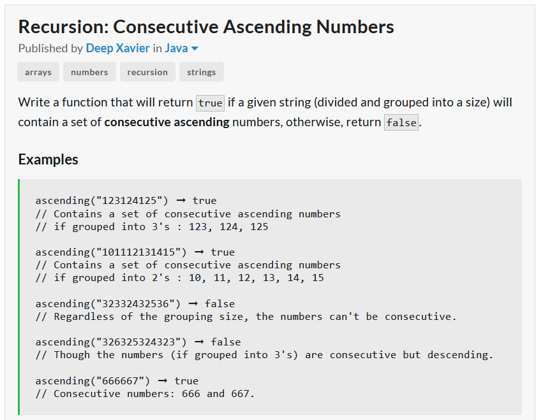Open the strings tag

tap(202, 72)
